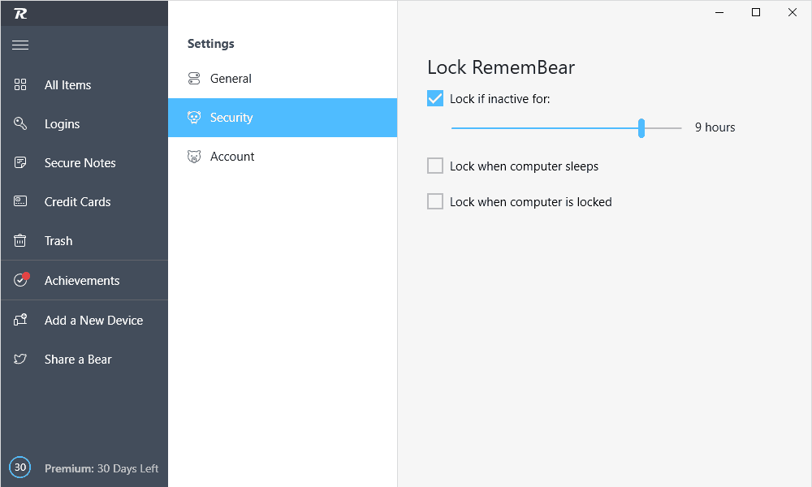The width and height of the screenshot is (812, 487).
Task: Enable Lock when computer sleeps
Action: pyautogui.click(x=435, y=166)
